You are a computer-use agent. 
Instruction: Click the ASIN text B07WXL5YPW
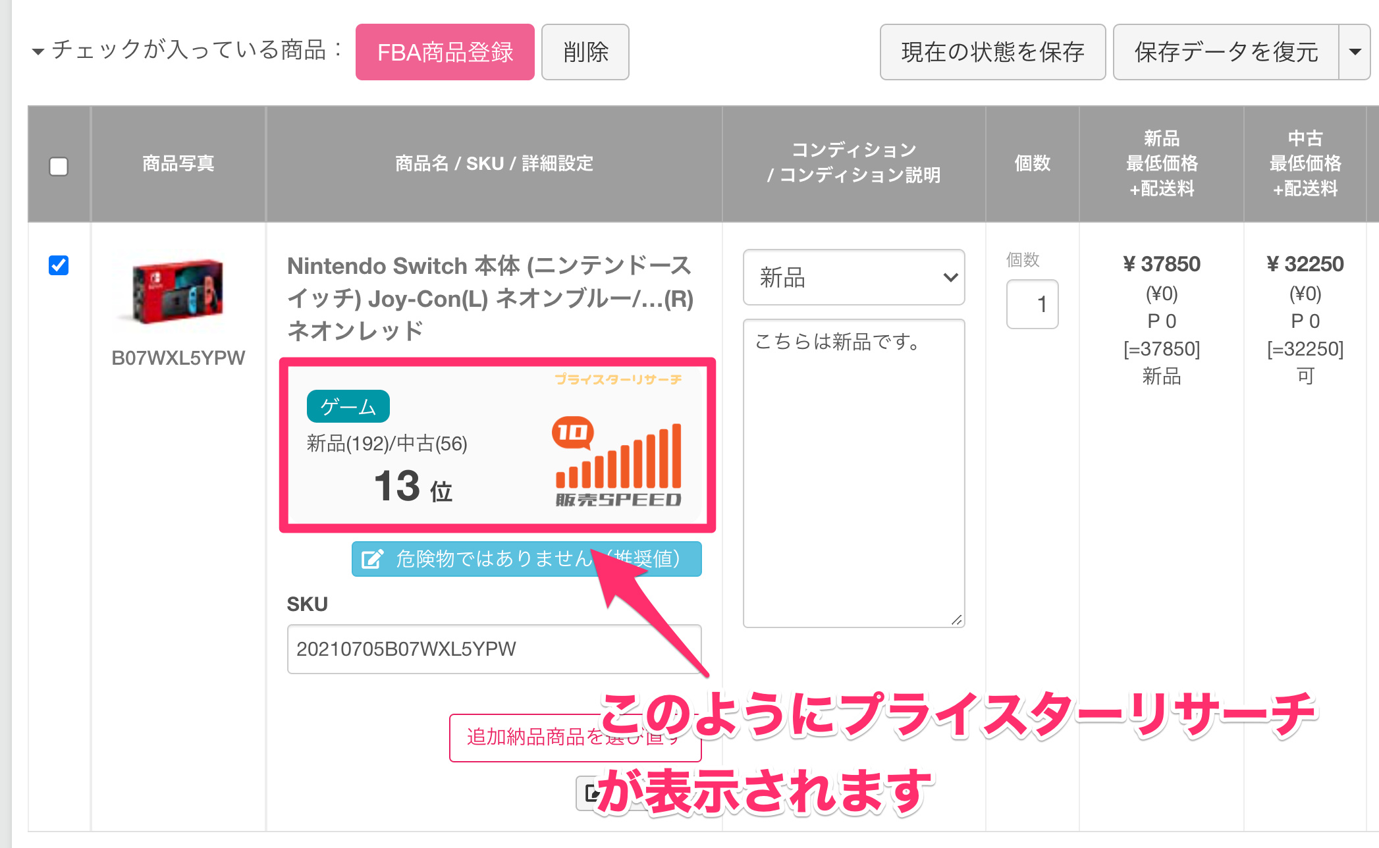click(x=178, y=358)
